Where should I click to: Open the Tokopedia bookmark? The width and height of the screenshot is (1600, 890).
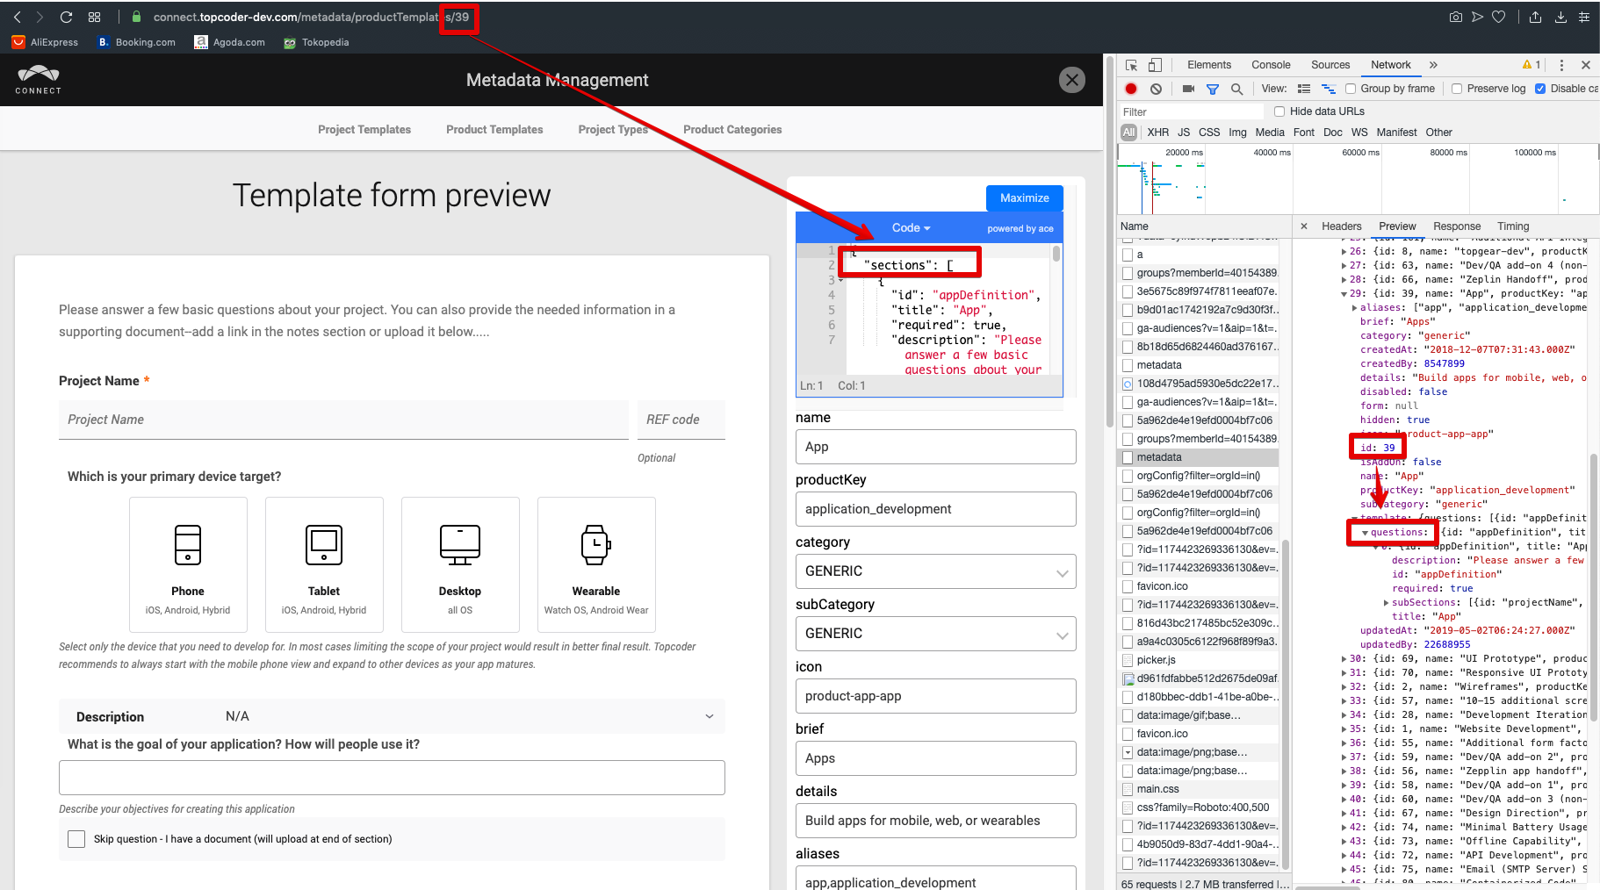316,42
